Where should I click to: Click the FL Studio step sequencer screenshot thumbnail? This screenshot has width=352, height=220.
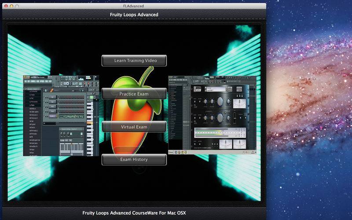pos(61,116)
